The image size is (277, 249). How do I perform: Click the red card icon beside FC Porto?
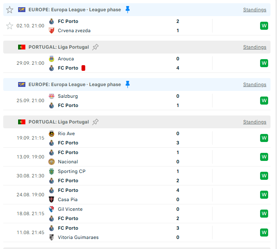coord(83,68)
